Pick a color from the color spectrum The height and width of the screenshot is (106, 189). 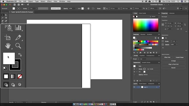(146, 25)
